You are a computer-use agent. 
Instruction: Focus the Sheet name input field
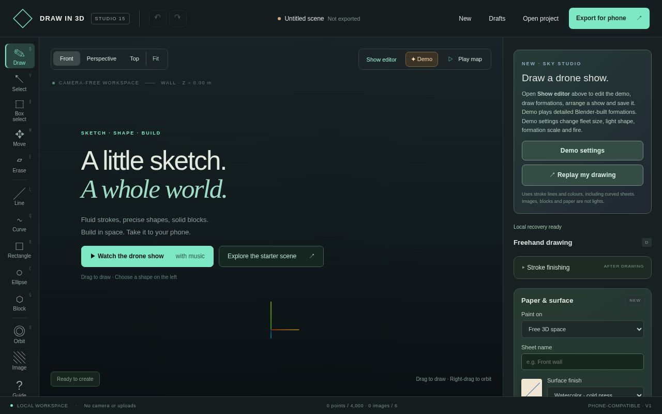(582, 362)
